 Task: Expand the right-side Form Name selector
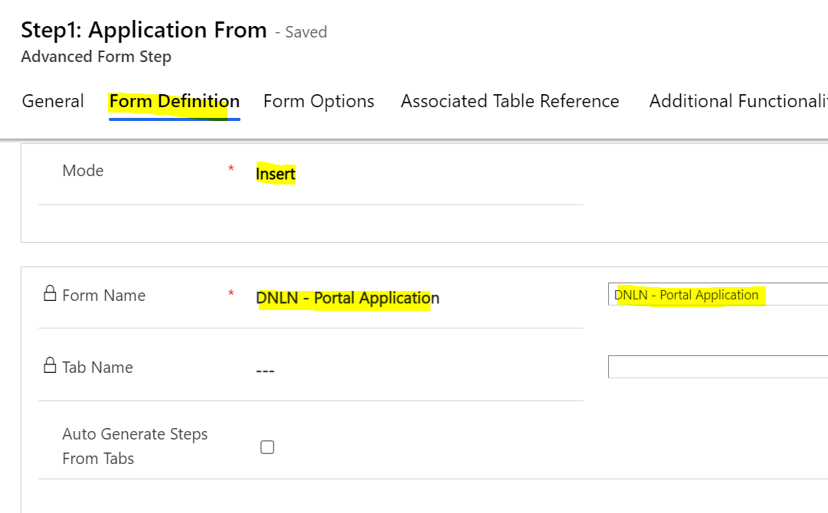[717, 295]
